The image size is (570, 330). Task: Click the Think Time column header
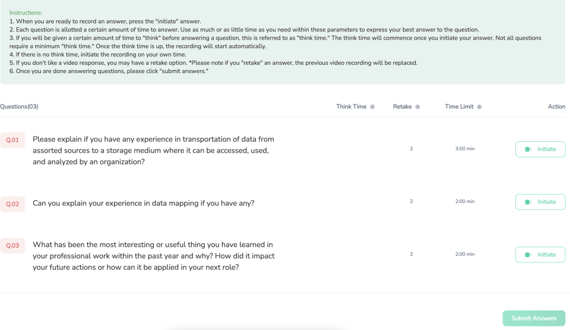pyautogui.click(x=351, y=107)
